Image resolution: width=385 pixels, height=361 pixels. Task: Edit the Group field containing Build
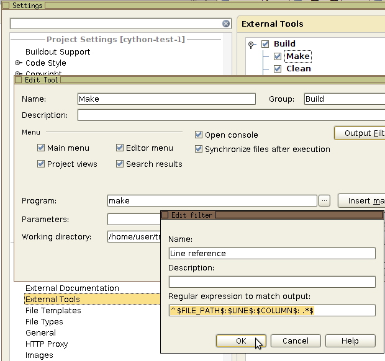(x=345, y=99)
